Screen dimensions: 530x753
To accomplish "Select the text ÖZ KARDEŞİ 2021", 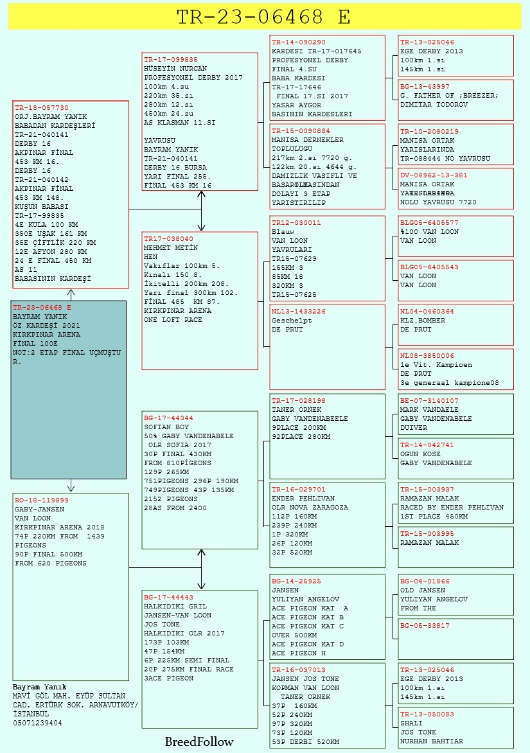I will tap(46, 325).
